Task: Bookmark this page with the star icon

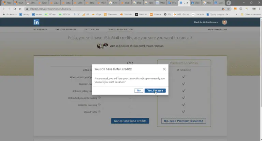Action: (229, 9)
